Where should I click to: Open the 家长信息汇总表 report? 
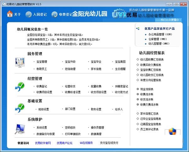pos(149,114)
